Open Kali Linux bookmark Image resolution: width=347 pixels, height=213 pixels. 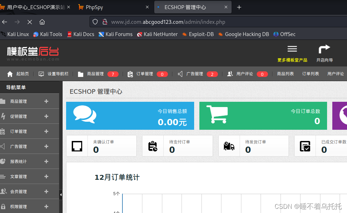click(15, 34)
